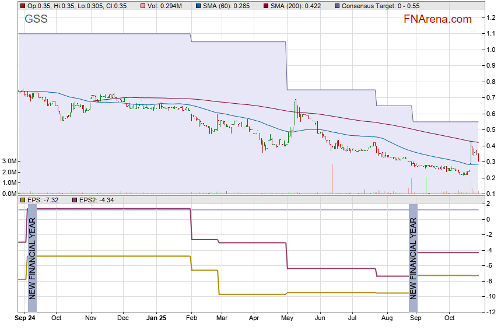501x330 pixels.
Task: Click the blue SMA (60) legend swatch
Action: point(198,6)
